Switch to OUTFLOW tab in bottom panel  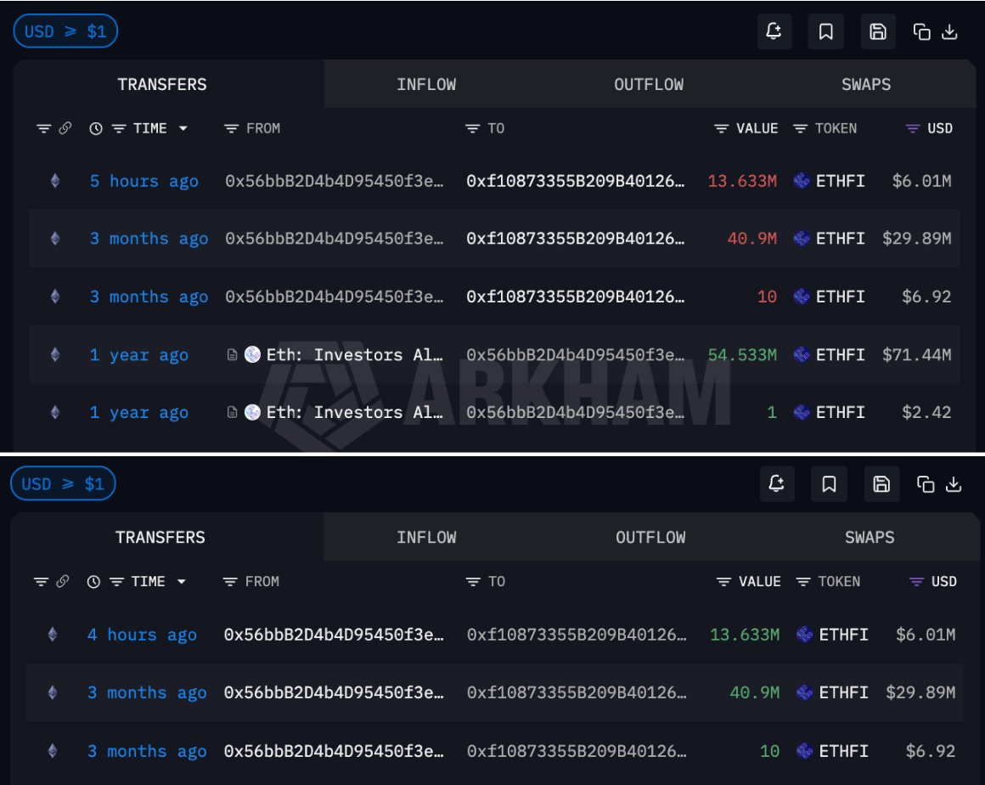click(650, 538)
